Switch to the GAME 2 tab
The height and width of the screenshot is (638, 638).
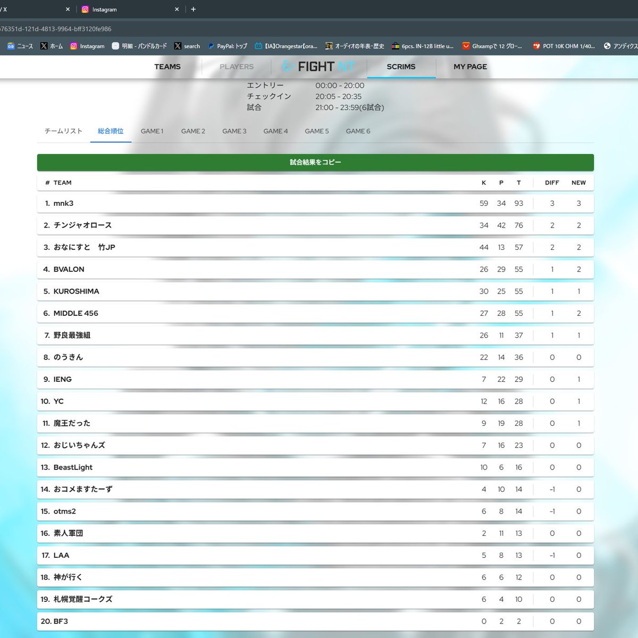coord(193,131)
